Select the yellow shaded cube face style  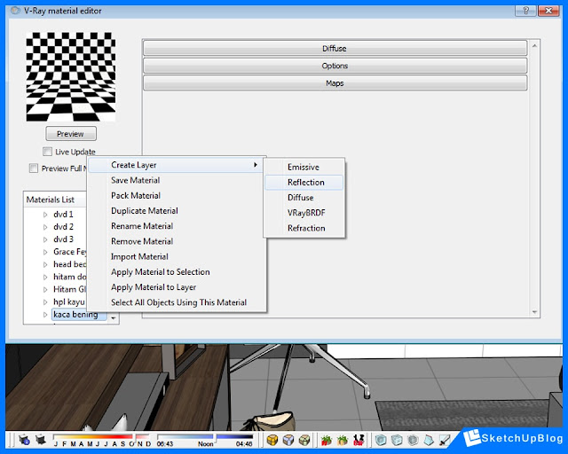[272, 440]
